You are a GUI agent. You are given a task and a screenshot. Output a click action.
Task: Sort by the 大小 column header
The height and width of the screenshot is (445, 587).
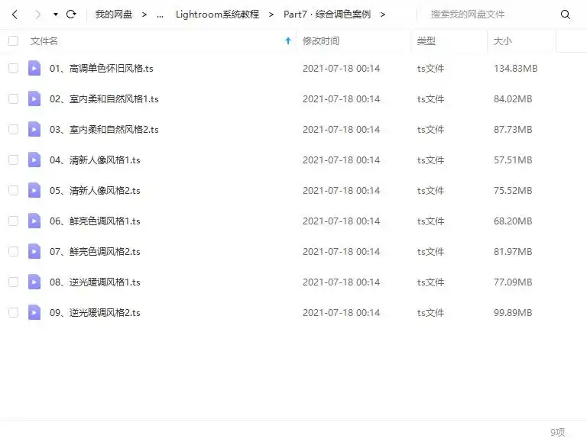pyautogui.click(x=503, y=41)
